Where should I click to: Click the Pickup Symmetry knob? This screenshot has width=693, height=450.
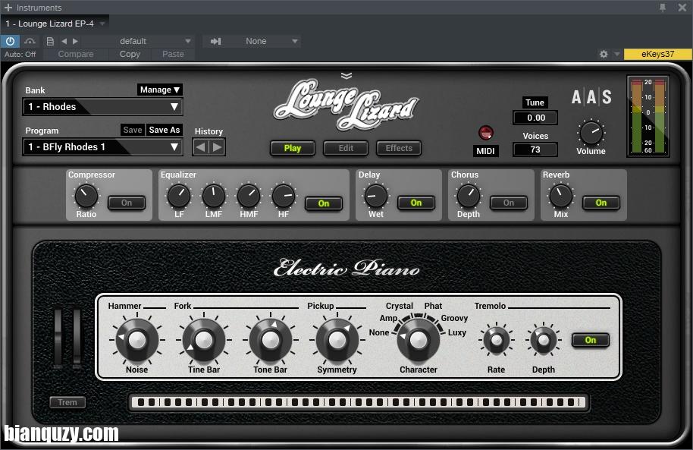click(x=337, y=340)
